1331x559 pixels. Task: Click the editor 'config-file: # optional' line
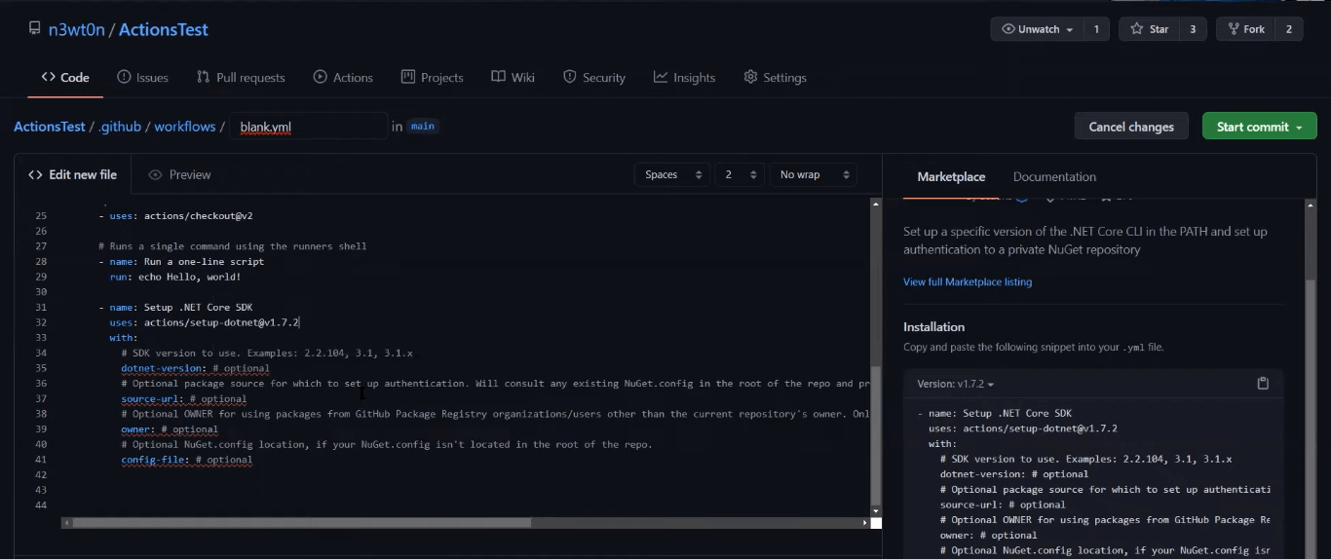(186, 460)
